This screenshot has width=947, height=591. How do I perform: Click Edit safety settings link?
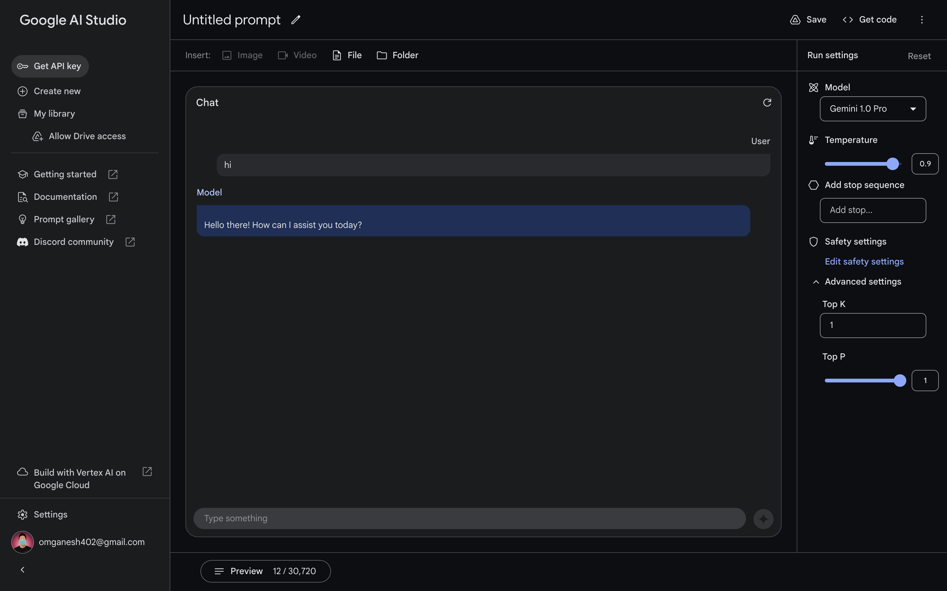pyautogui.click(x=864, y=261)
